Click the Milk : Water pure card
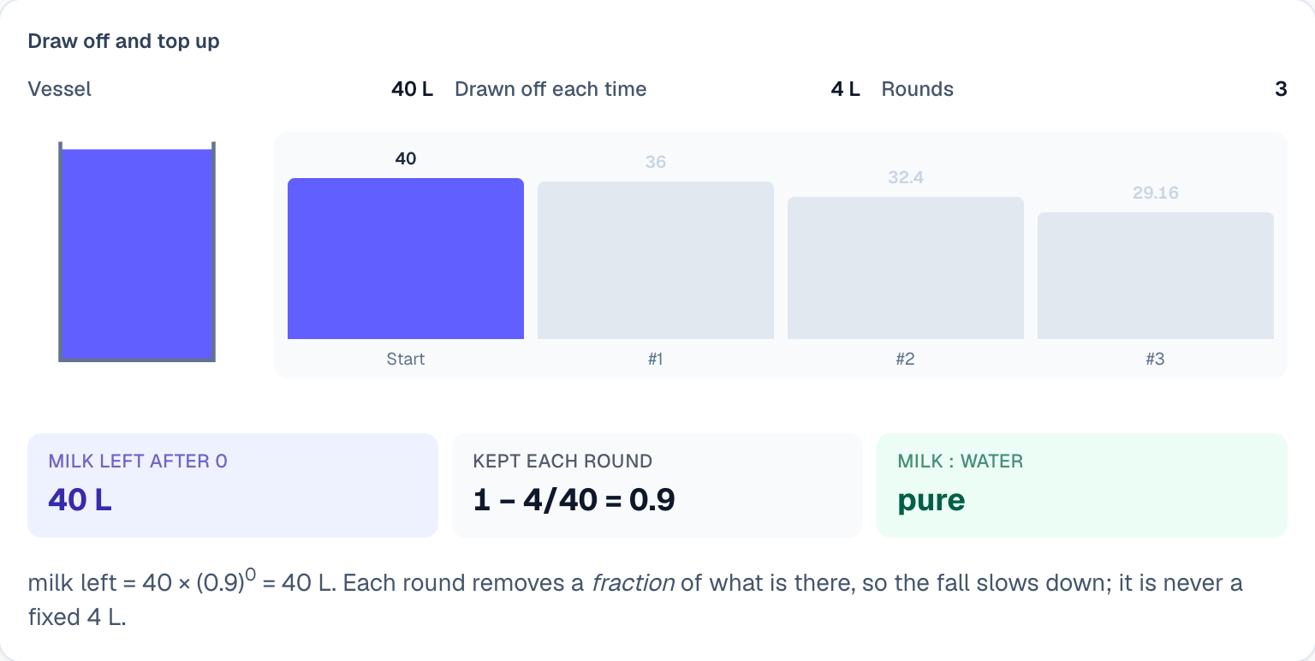Viewport: 1315px width, 661px height. coord(1082,485)
